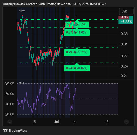137x135 pixels.
Task: Open the USD currency selector
Action: [x=126, y=11]
